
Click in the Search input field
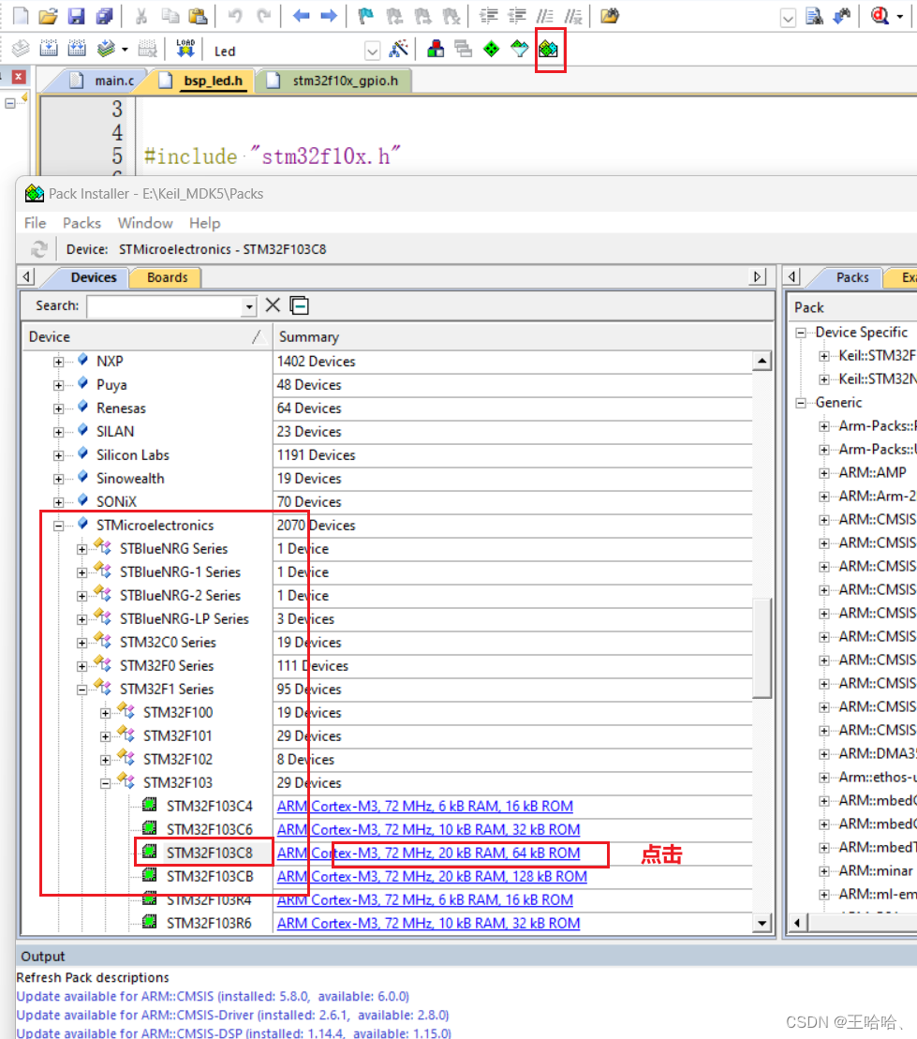tap(164, 306)
